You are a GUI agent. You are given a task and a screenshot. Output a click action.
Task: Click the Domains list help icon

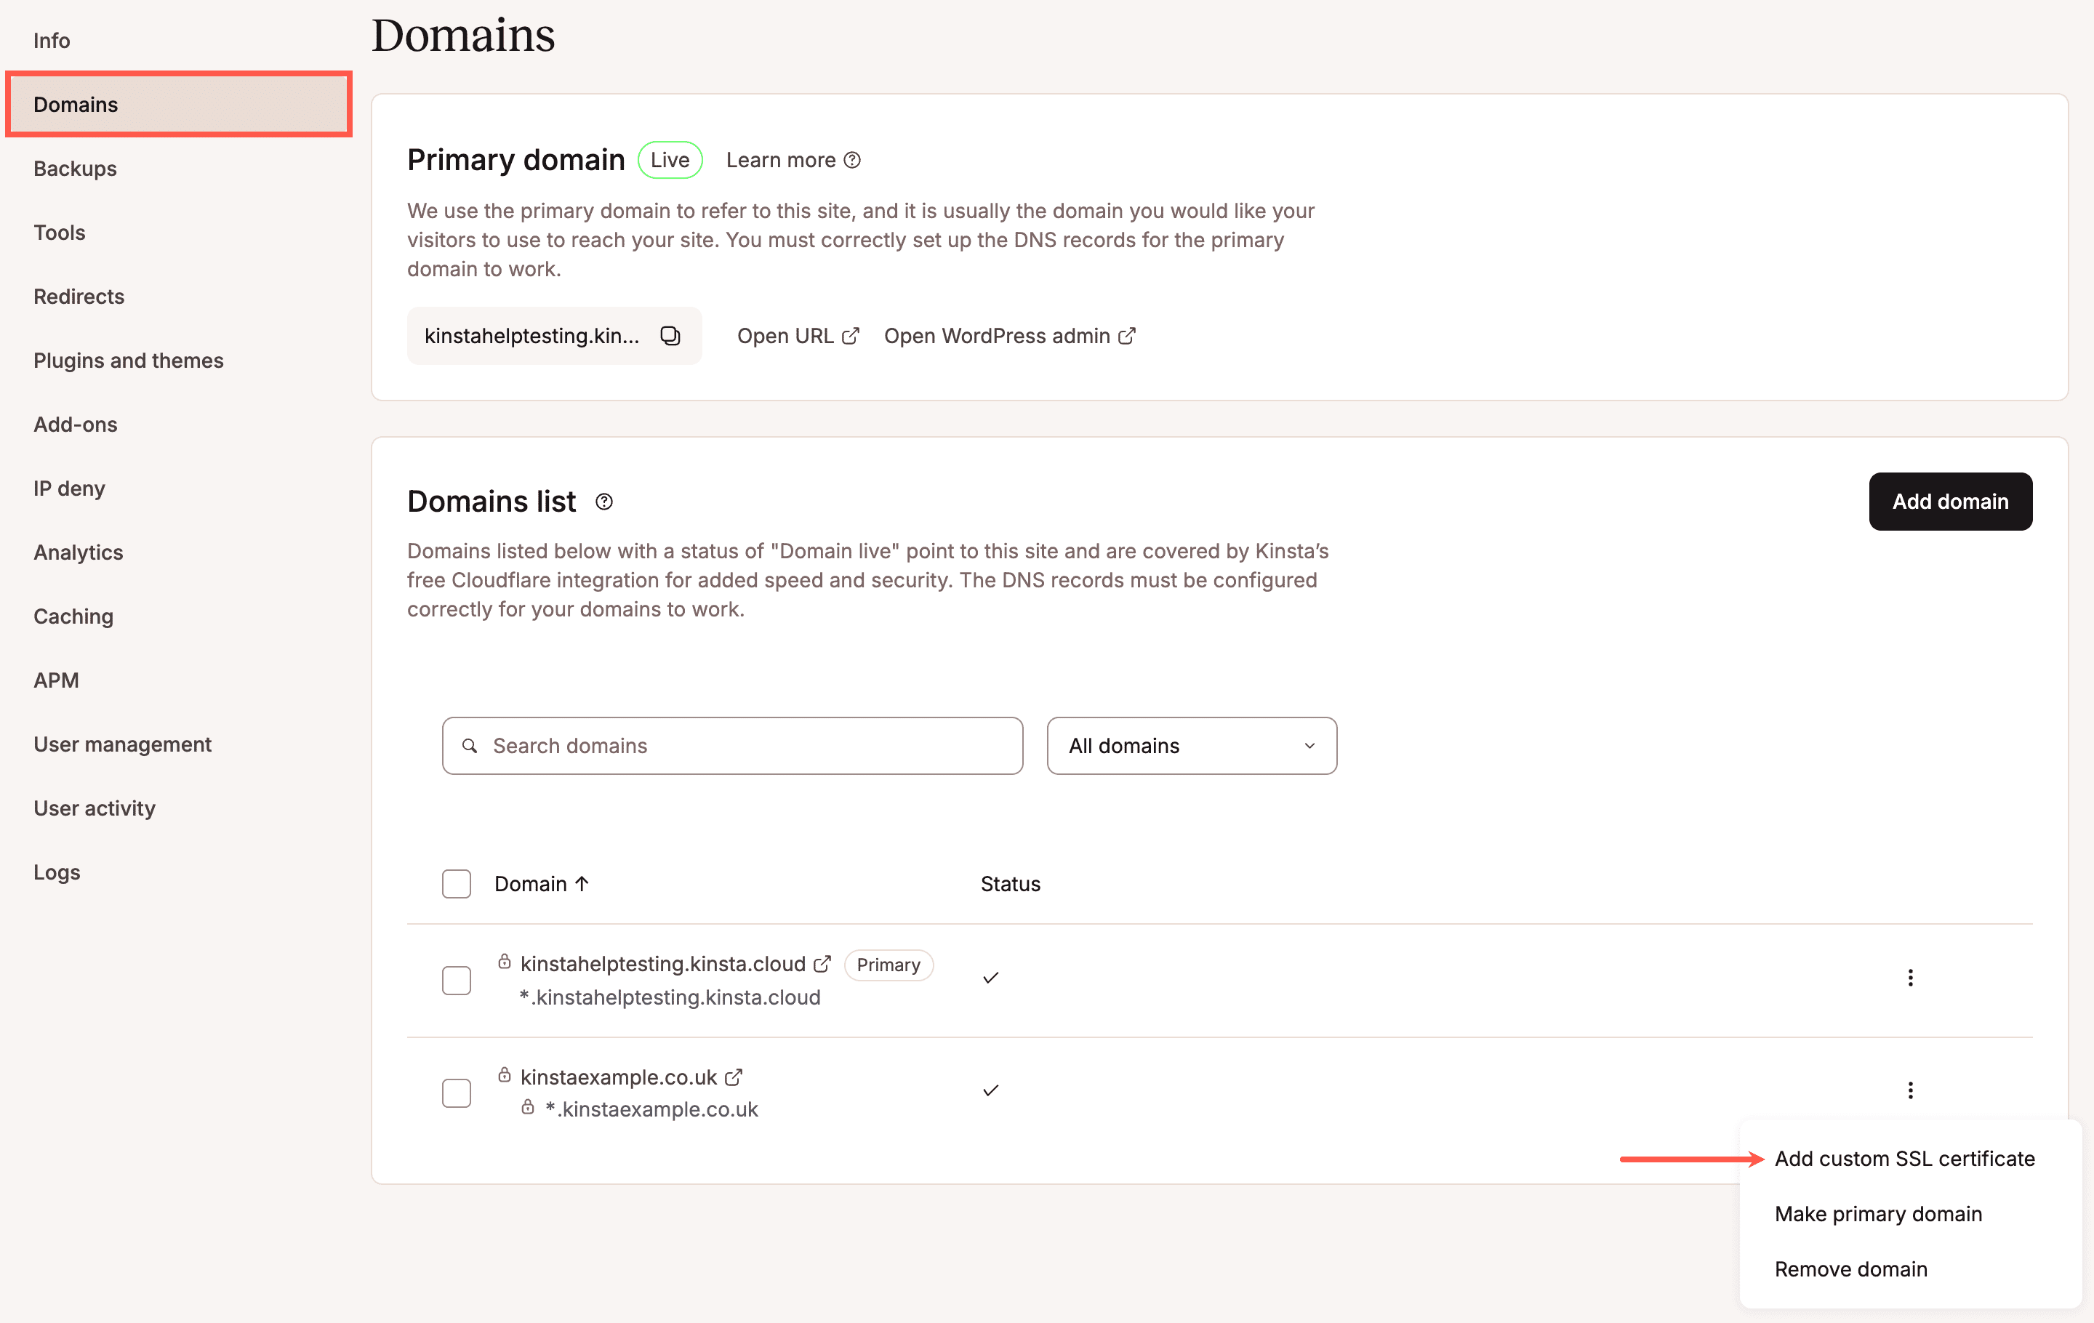603,502
